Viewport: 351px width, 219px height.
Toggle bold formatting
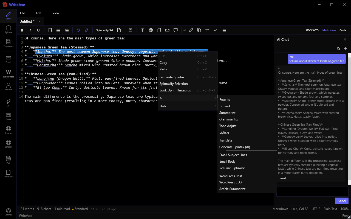22,30
